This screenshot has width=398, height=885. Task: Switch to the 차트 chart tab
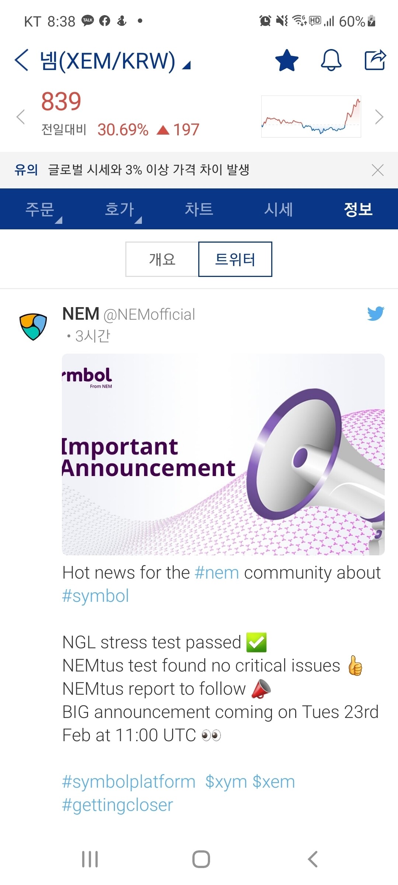199,209
